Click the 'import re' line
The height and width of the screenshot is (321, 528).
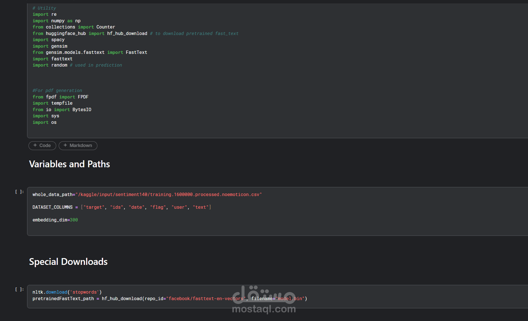(45, 14)
